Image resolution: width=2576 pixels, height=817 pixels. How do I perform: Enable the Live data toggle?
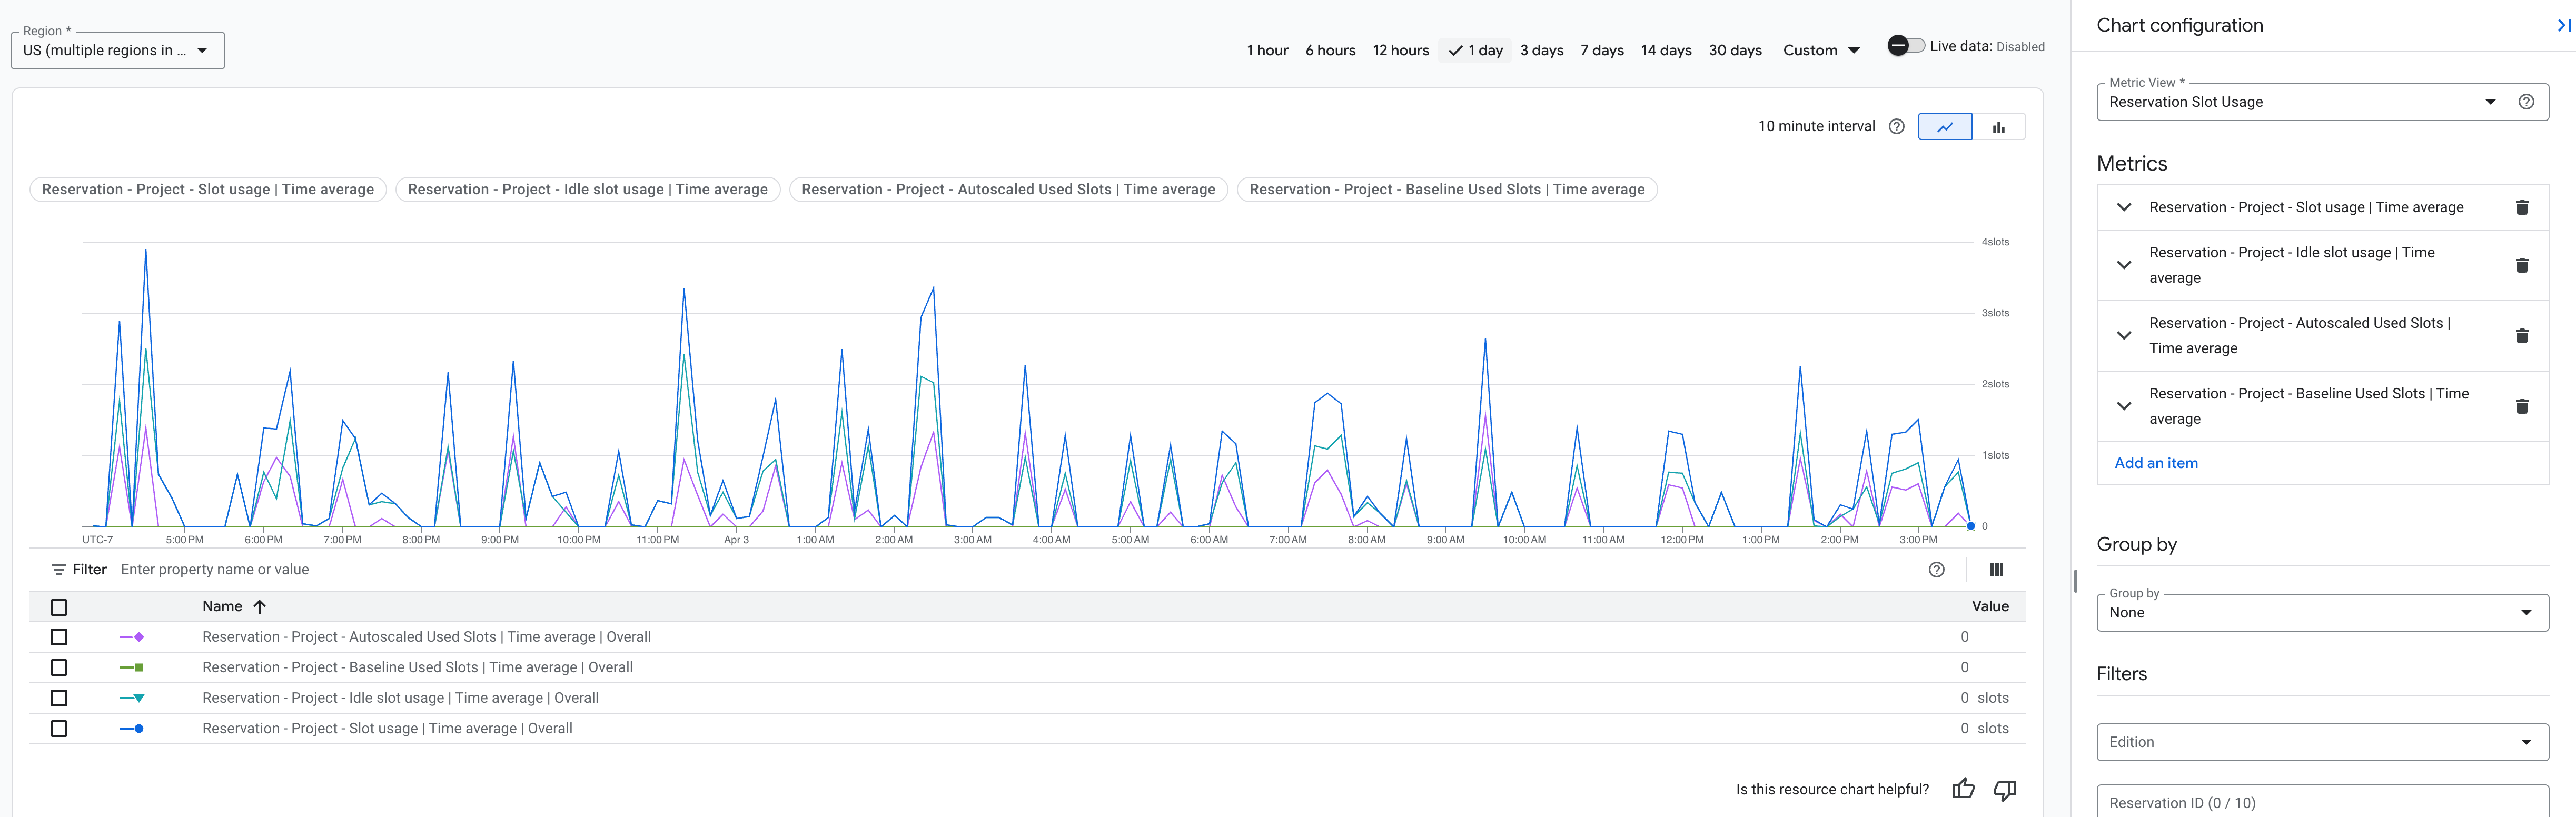1906,45
